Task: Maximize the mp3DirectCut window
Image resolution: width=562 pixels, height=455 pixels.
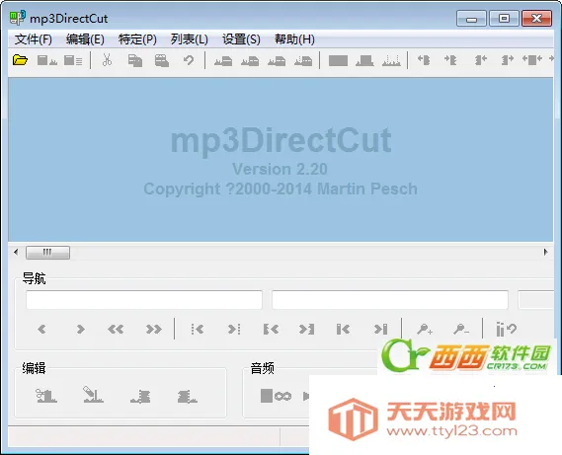Action: click(504, 19)
